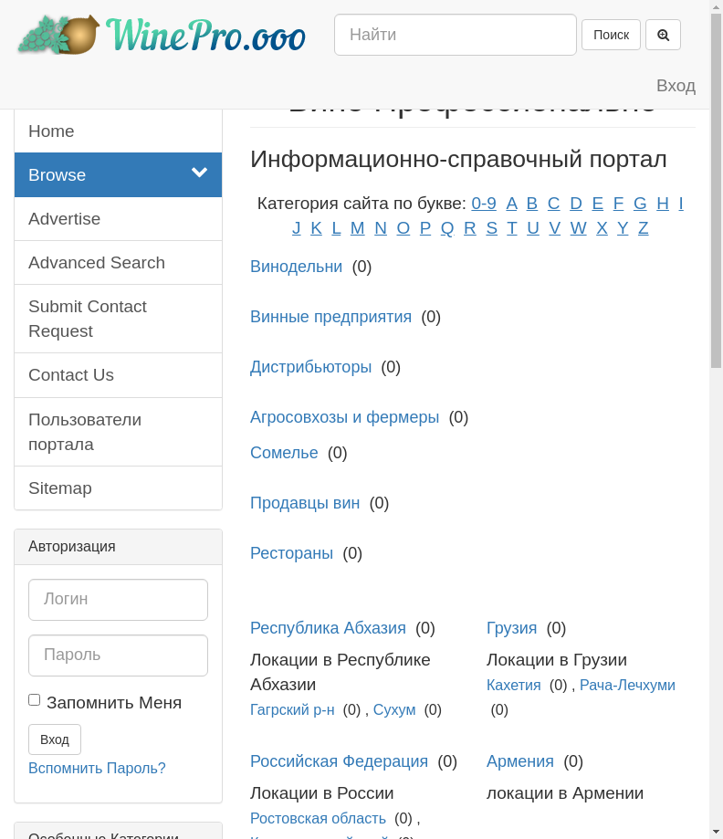
Task: Expand the Browse menu chevron
Action: [x=199, y=173]
